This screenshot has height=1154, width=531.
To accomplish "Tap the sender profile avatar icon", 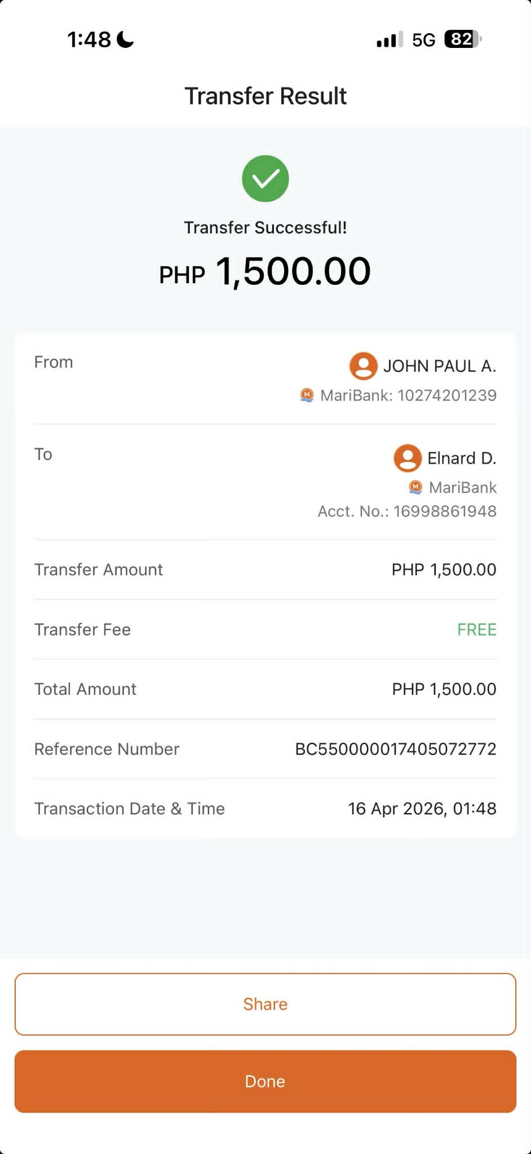I will (364, 366).
